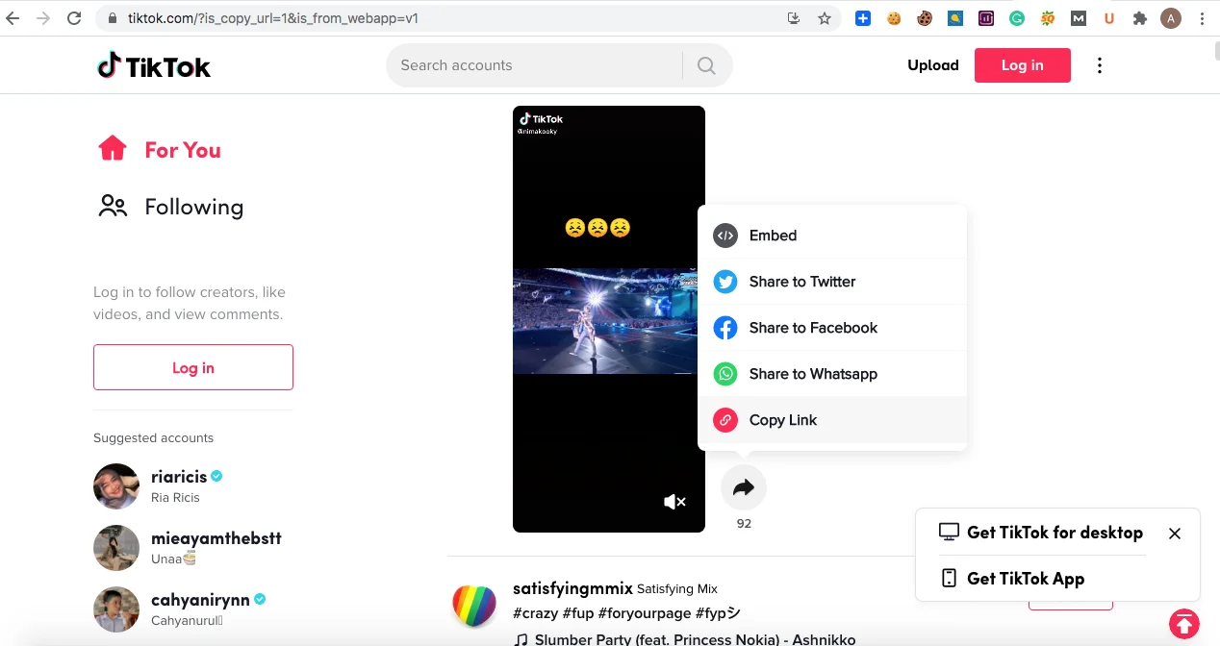Click the outlined Log in button in sidebar
Screen dimensions: 1220x646
193,367
